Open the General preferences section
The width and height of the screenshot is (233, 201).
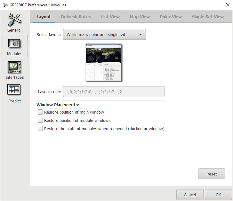(x=15, y=23)
